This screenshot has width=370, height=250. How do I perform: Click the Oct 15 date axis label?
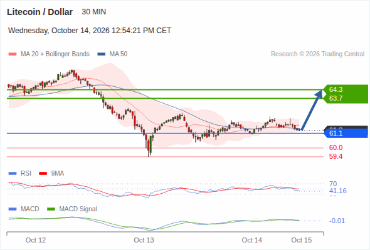302,240
